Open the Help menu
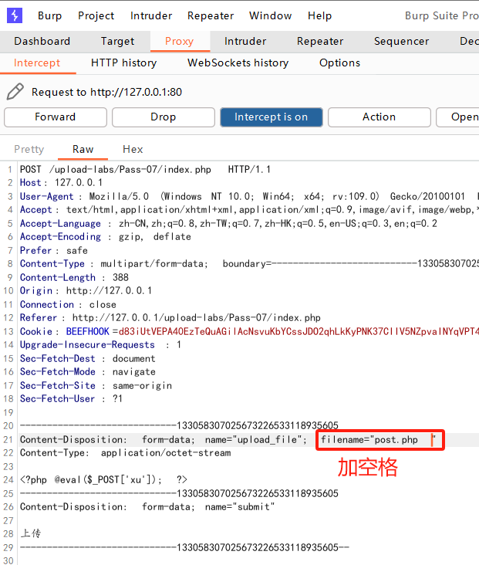This screenshot has width=479, height=565. click(319, 16)
